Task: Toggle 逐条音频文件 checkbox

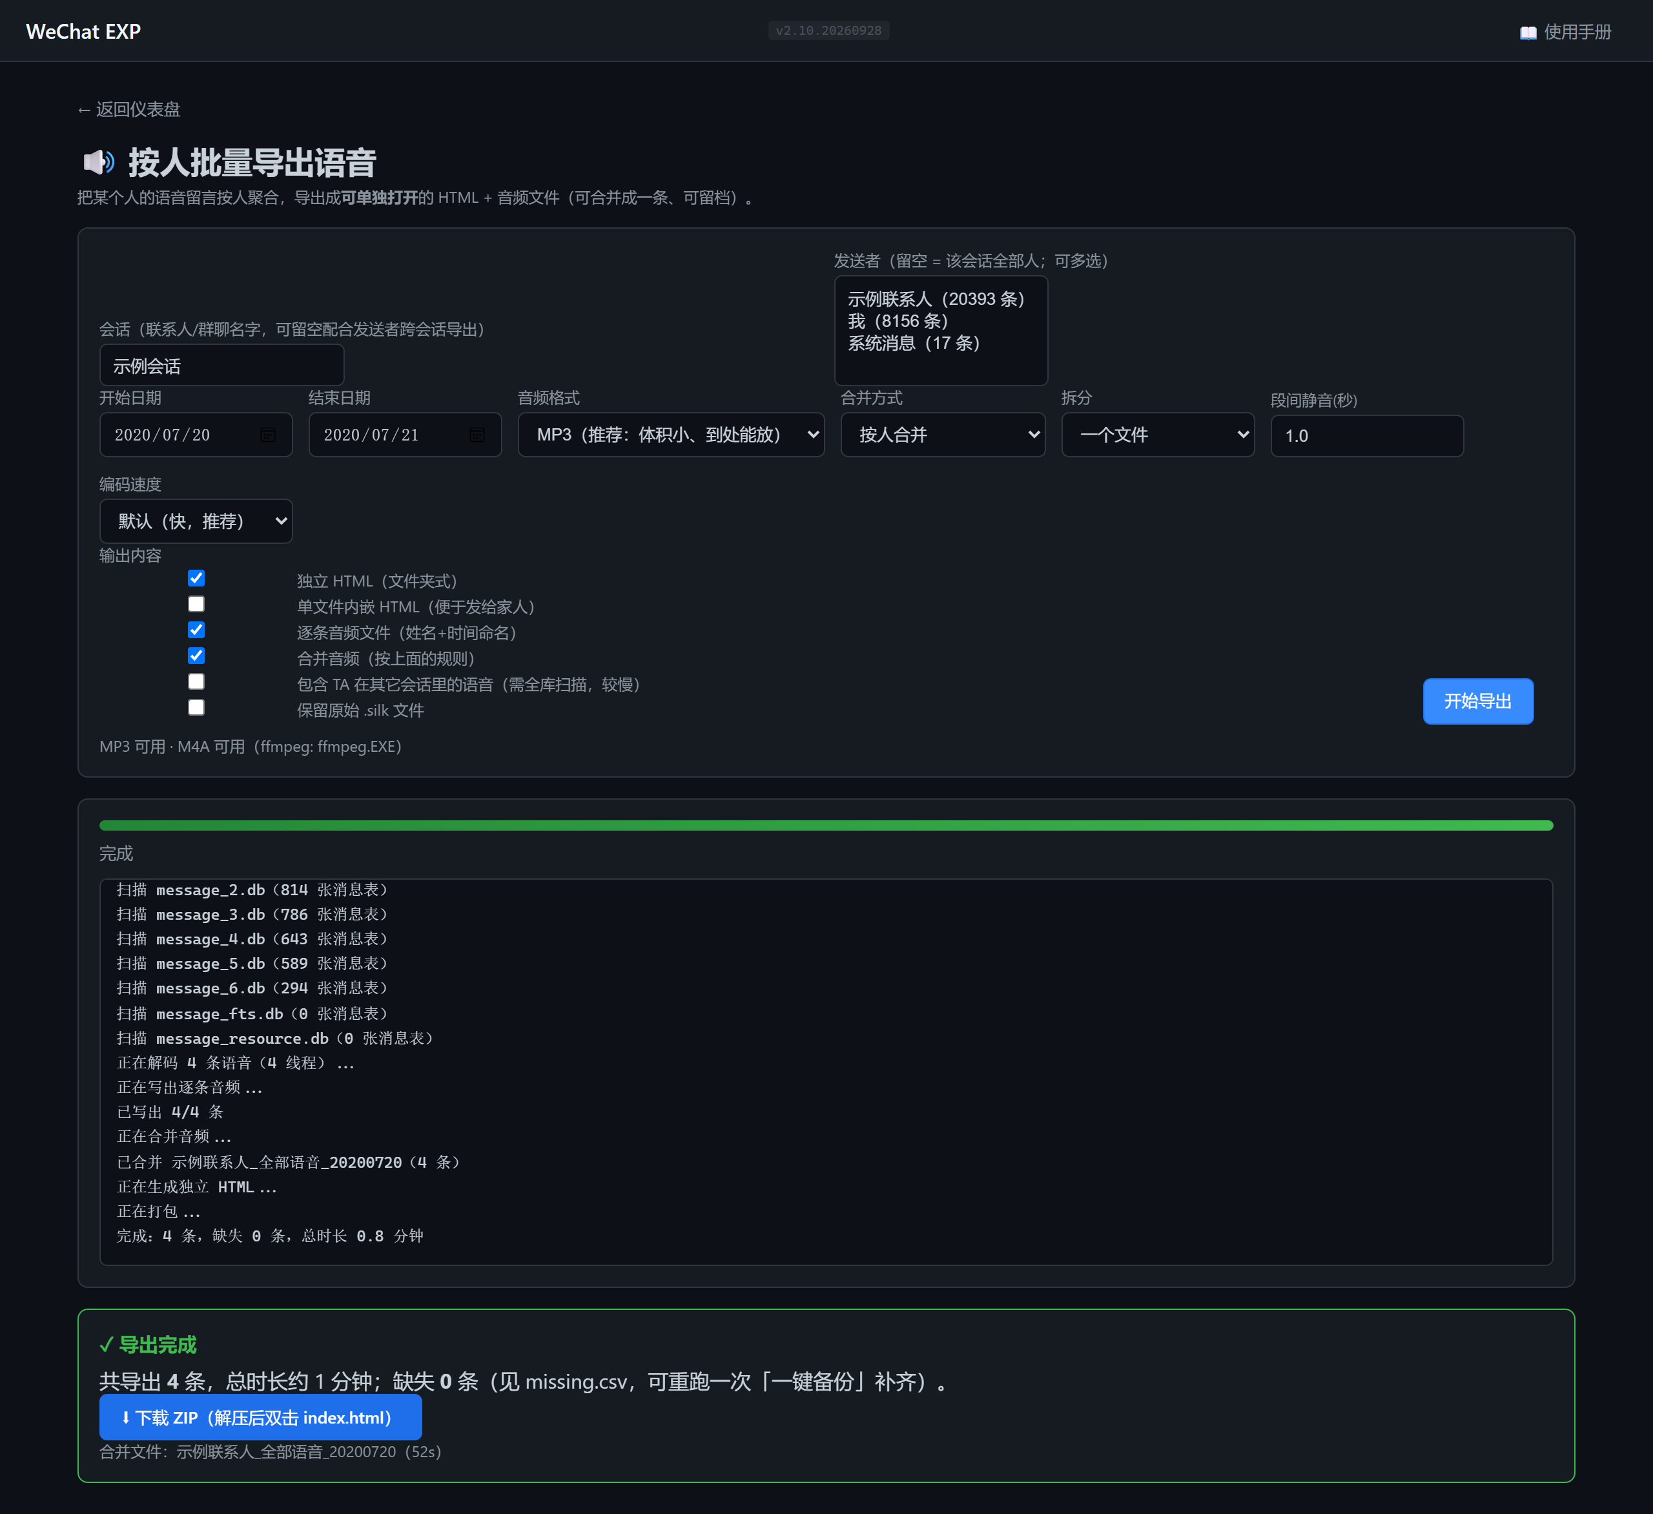Action: tap(196, 630)
